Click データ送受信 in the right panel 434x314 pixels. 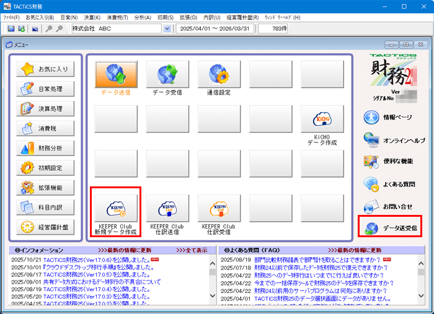pos(391,228)
